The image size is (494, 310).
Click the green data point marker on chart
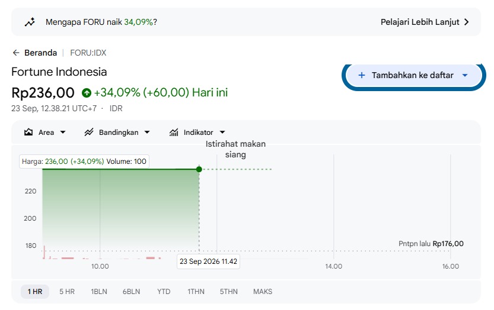point(199,169)
